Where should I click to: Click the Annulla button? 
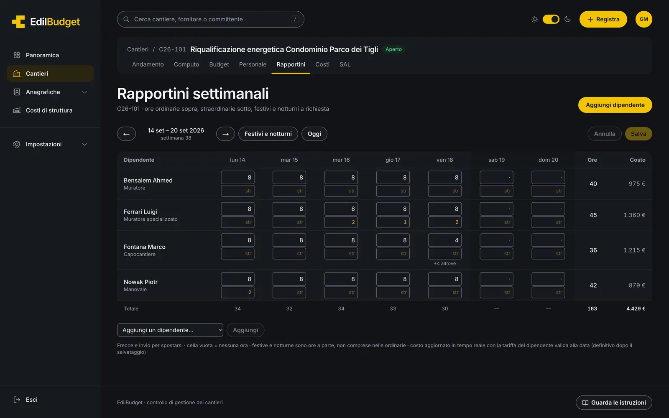pyautogui.click(x=605, y=134)
